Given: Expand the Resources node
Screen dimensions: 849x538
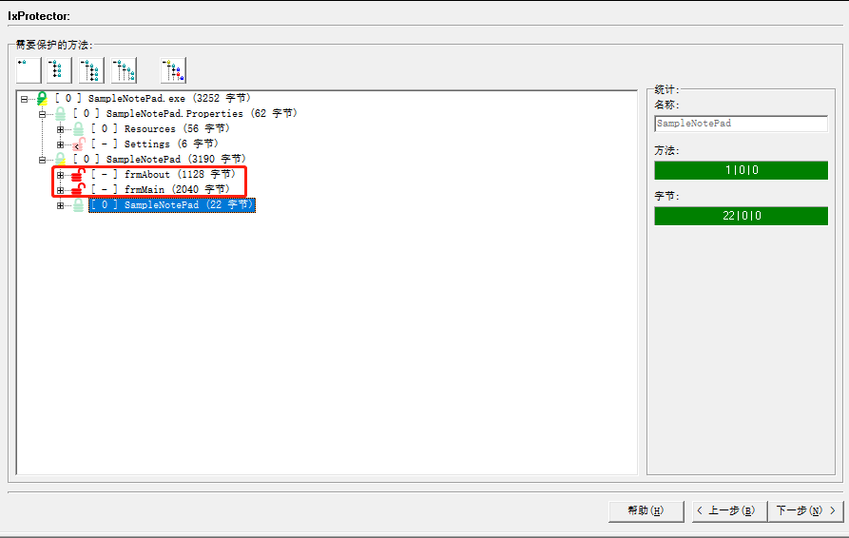Looking at the screenshot, I should (60, 129).
